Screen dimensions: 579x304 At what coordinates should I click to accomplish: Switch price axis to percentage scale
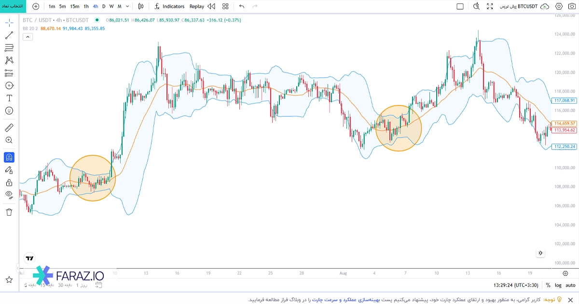[549, 286]
